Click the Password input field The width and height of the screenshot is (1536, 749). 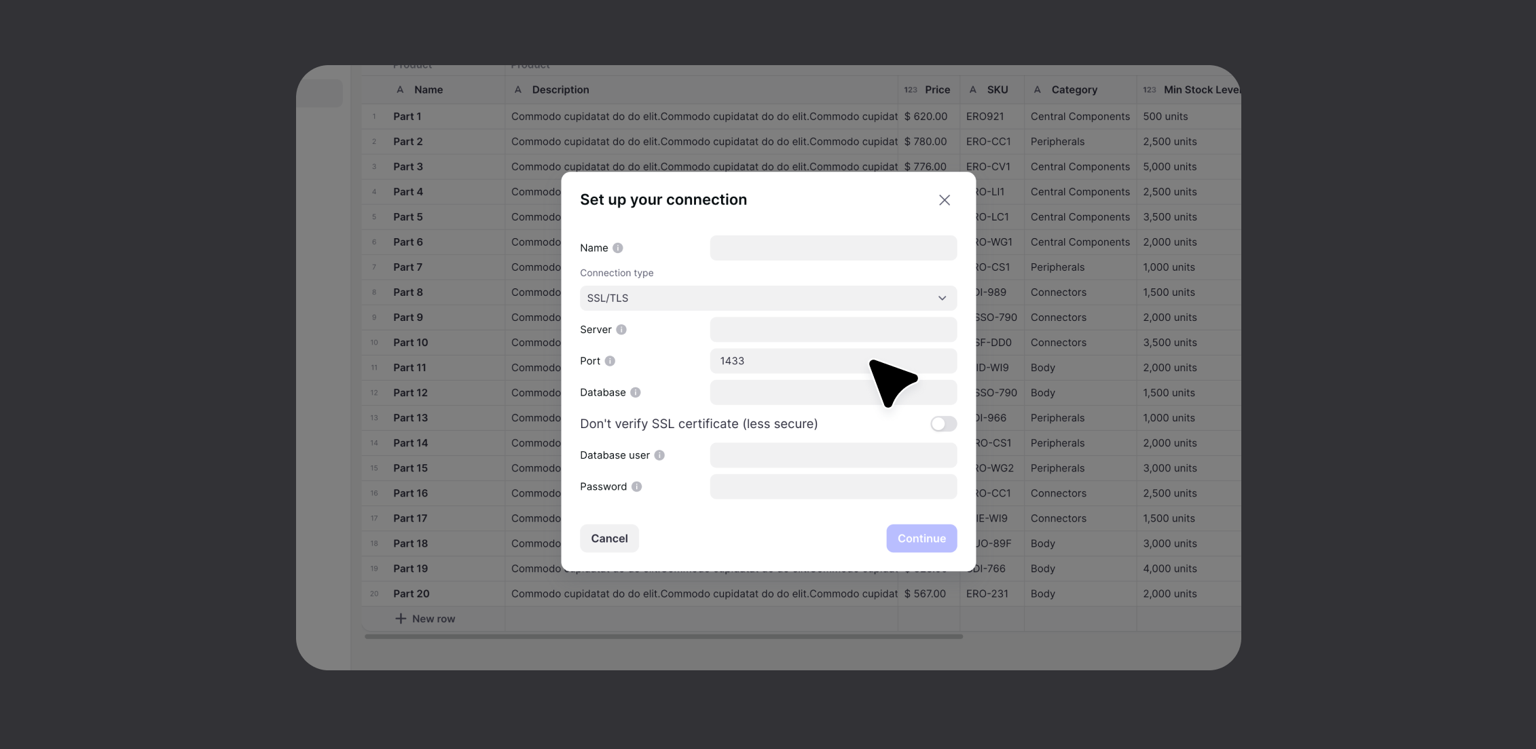pos(833,486)
